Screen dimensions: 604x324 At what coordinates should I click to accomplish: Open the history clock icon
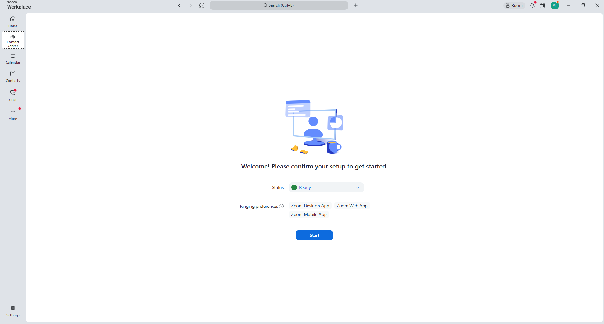(202, 5)
